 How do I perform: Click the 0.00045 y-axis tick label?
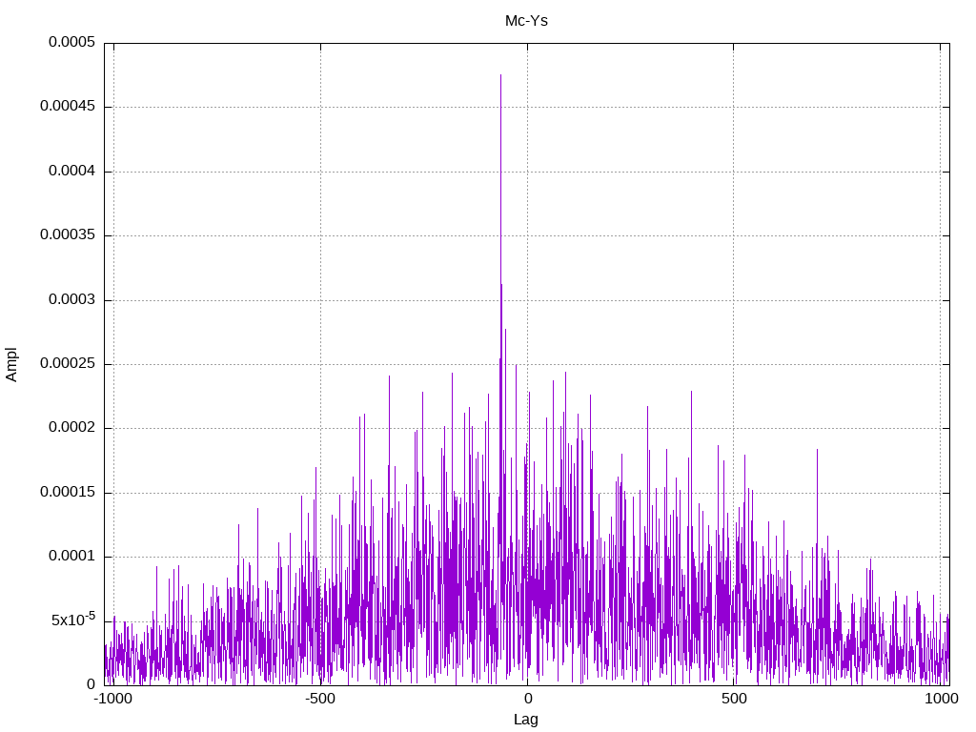pyautogui.click(x=68, y=106)
